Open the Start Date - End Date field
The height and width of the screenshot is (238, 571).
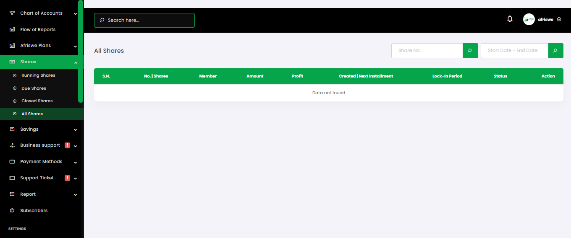point(514,51)
